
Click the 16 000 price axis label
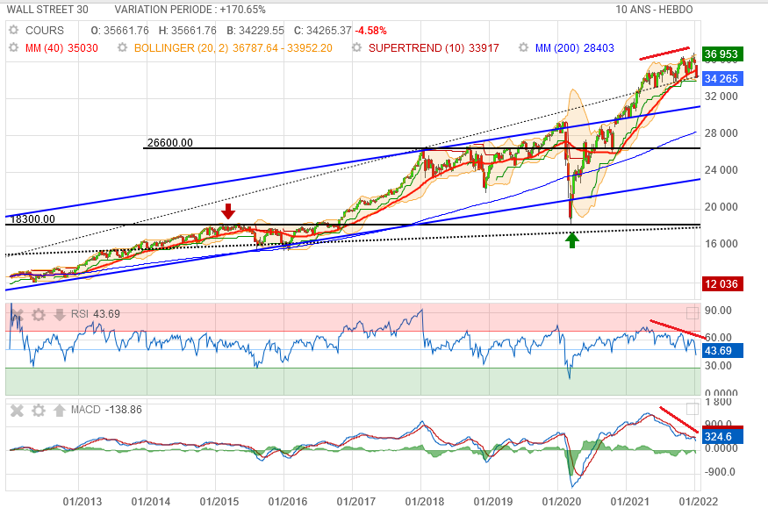721,244
